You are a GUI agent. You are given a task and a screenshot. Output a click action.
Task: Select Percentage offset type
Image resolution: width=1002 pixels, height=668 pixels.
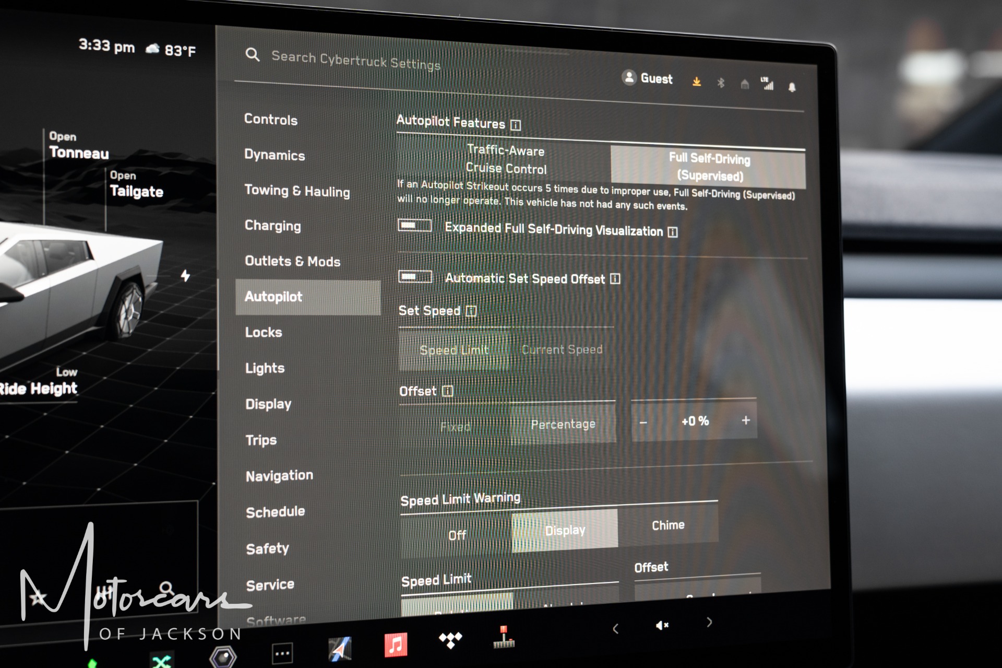click(563, 424)
